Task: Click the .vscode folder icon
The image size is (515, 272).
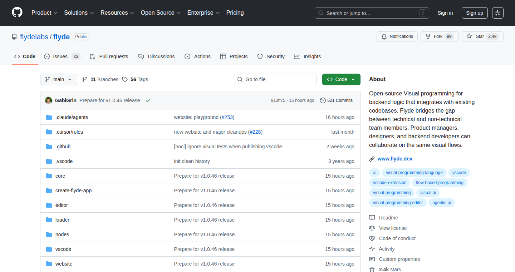Action: (49, 161)
